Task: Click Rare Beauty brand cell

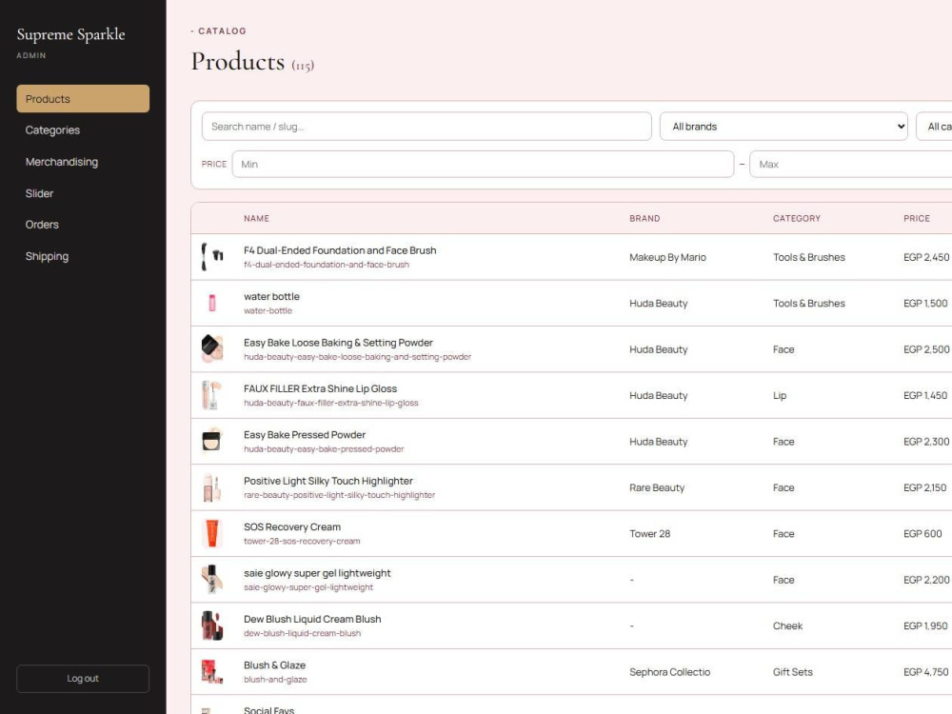Action: pos(656,487)
